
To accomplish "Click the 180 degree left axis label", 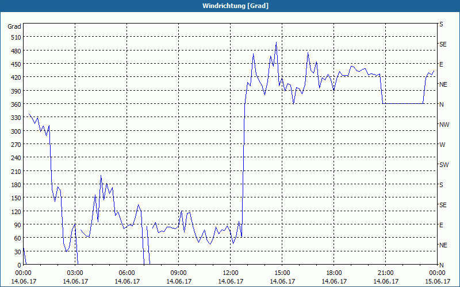I will pos(14,185).
